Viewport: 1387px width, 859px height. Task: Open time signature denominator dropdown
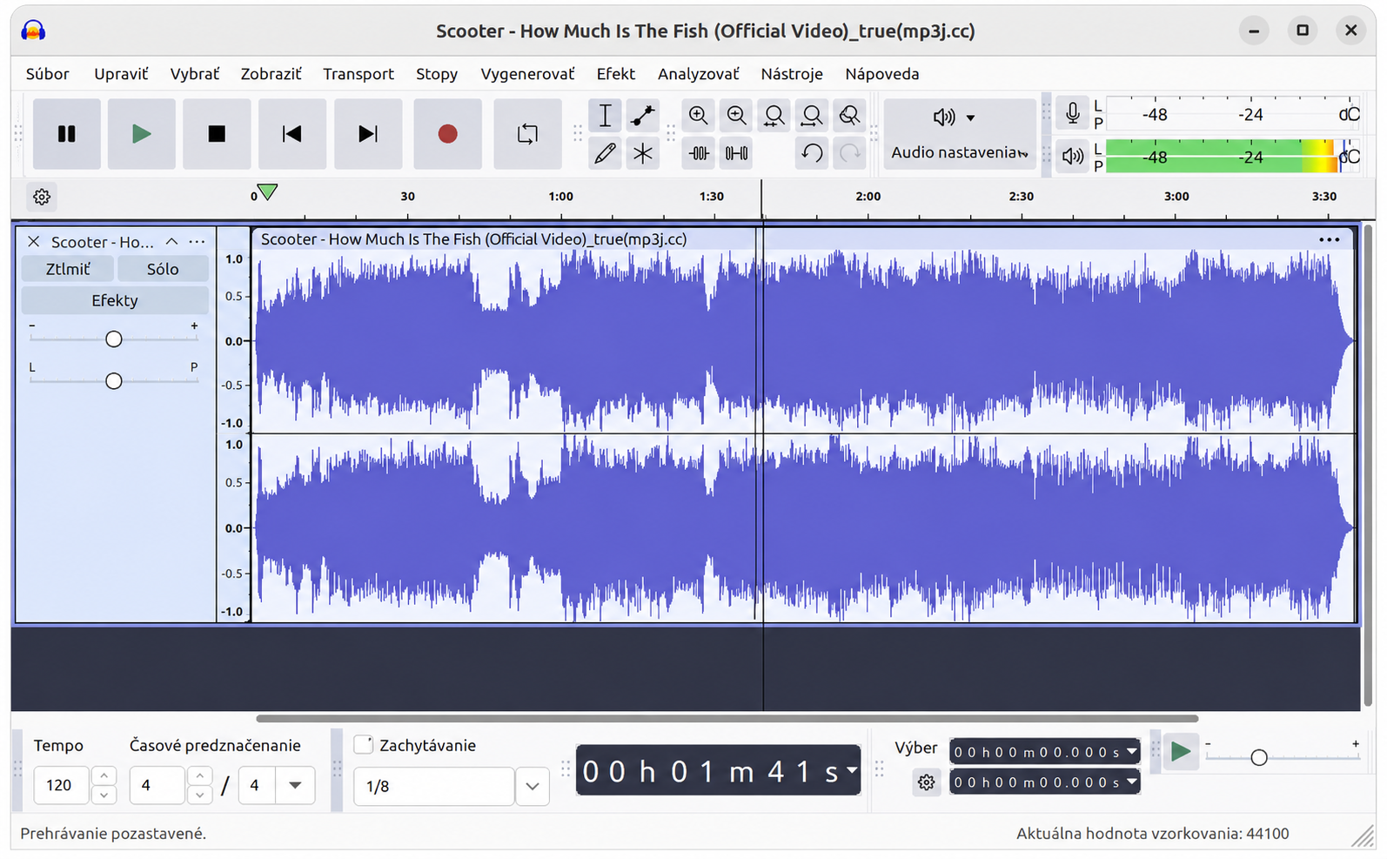click(x=295, y=785)
